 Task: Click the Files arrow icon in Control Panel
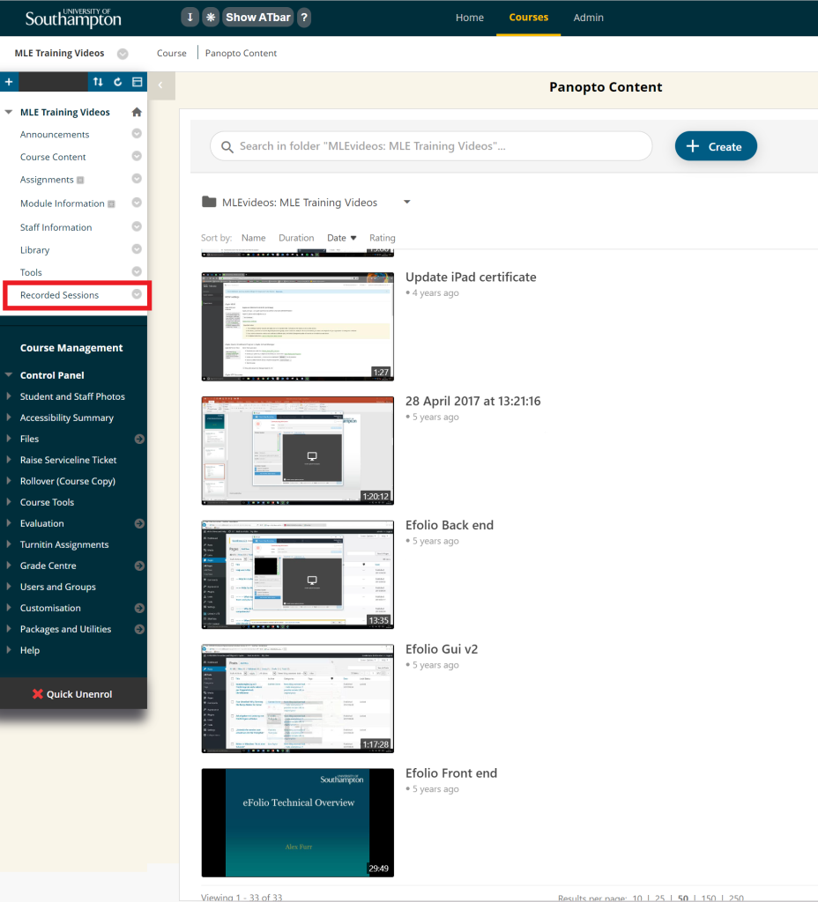tap(139, 439)
